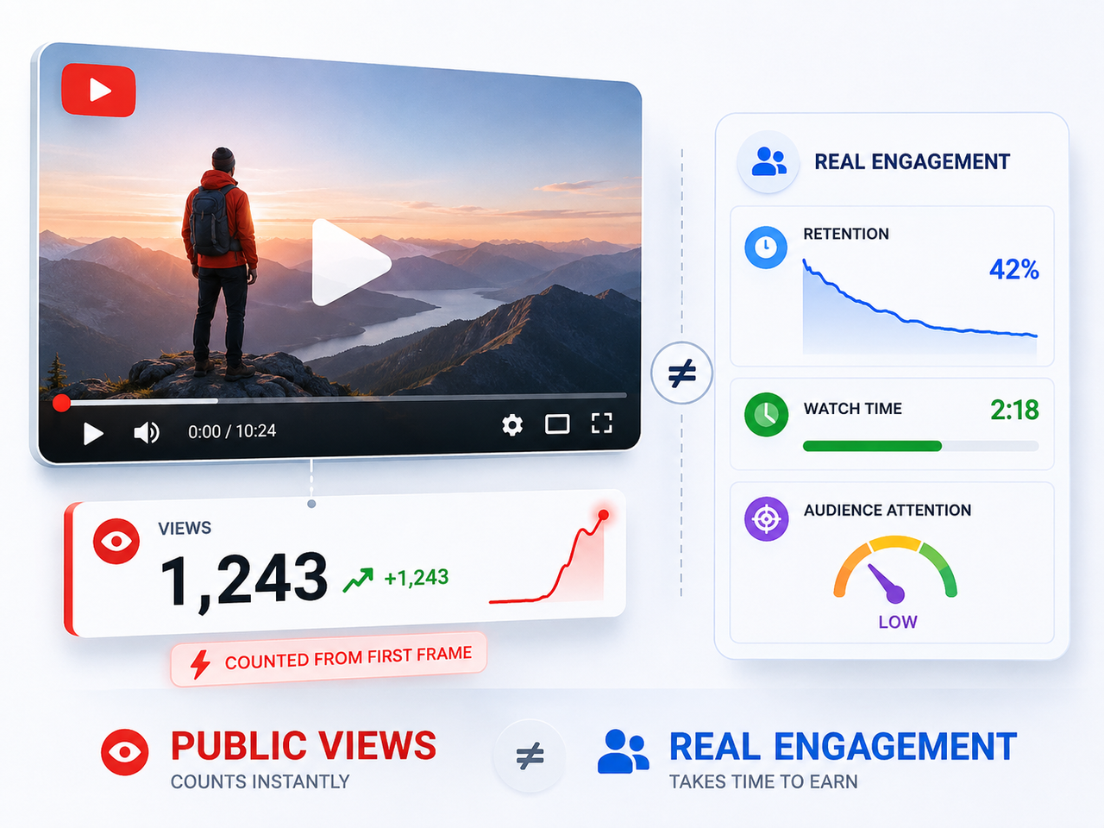This screenshot has width=1104, height=828.
Task: Click the people icon beside Real Engagement header
Action: pos(768,161)
